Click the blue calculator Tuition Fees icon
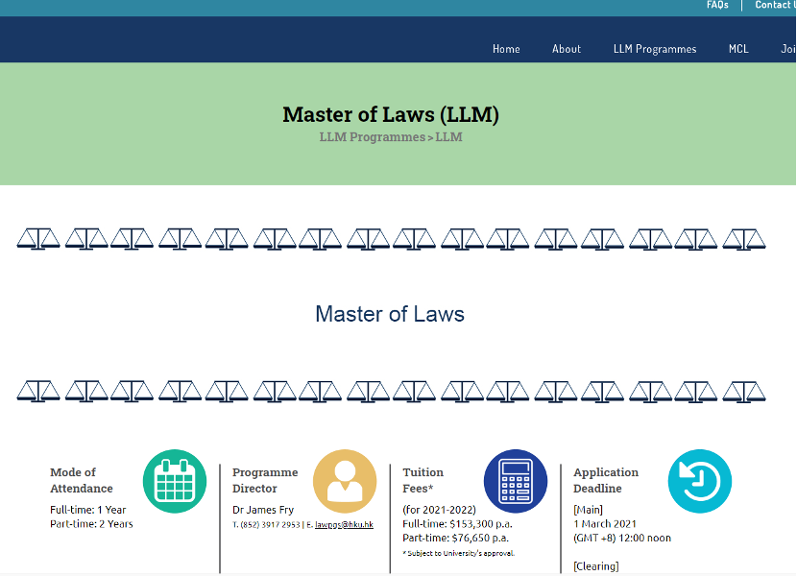Screen dimensions: 797x576 click(x=516, y=481)
